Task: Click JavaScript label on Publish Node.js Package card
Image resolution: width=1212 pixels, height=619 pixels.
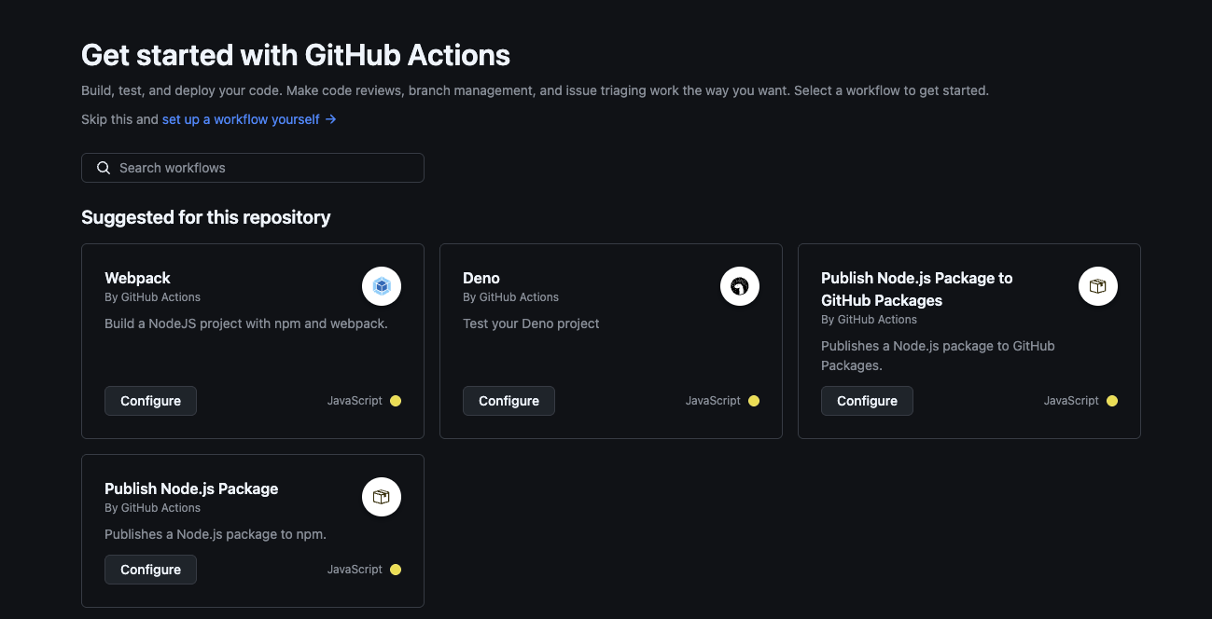Action: [x=355, y=570]
